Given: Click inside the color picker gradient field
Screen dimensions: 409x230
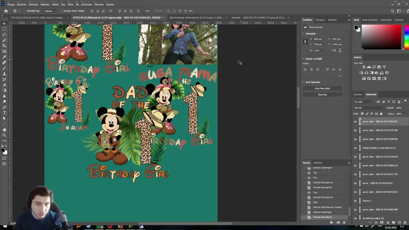Looking at the screenshot, I should (x=381, y=37).
